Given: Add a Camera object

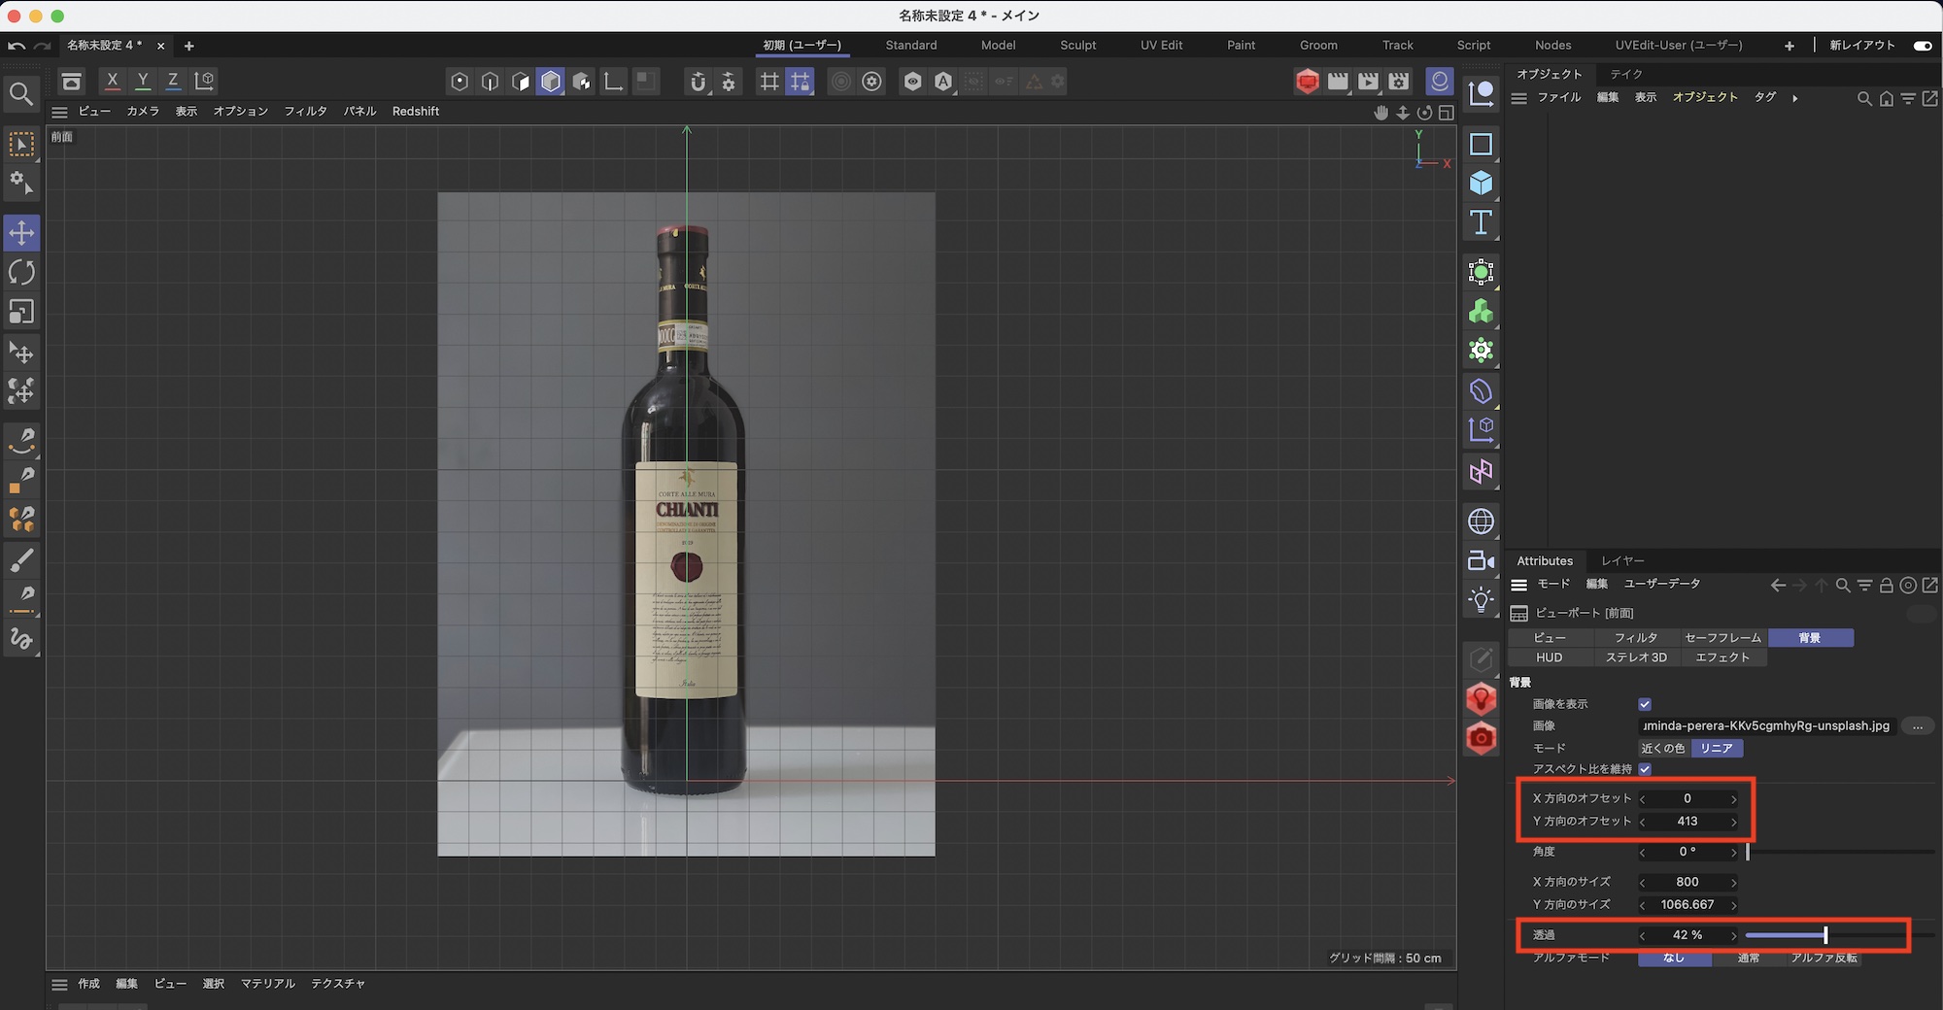Looking at the screenshot, I should click(x=1481, y=560).
